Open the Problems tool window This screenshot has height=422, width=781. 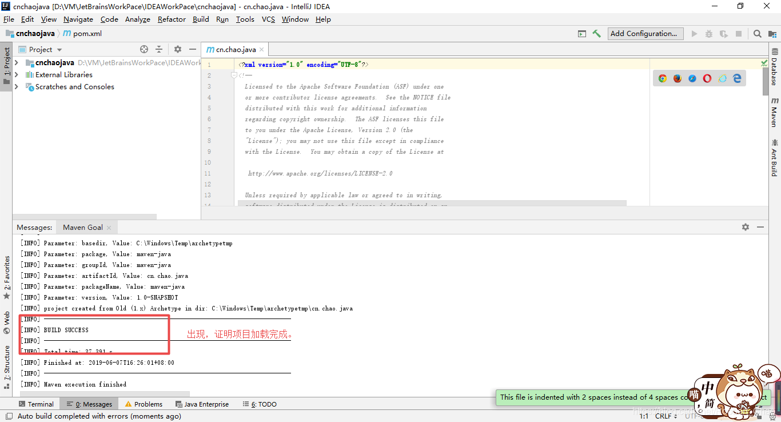pos(144,404)
